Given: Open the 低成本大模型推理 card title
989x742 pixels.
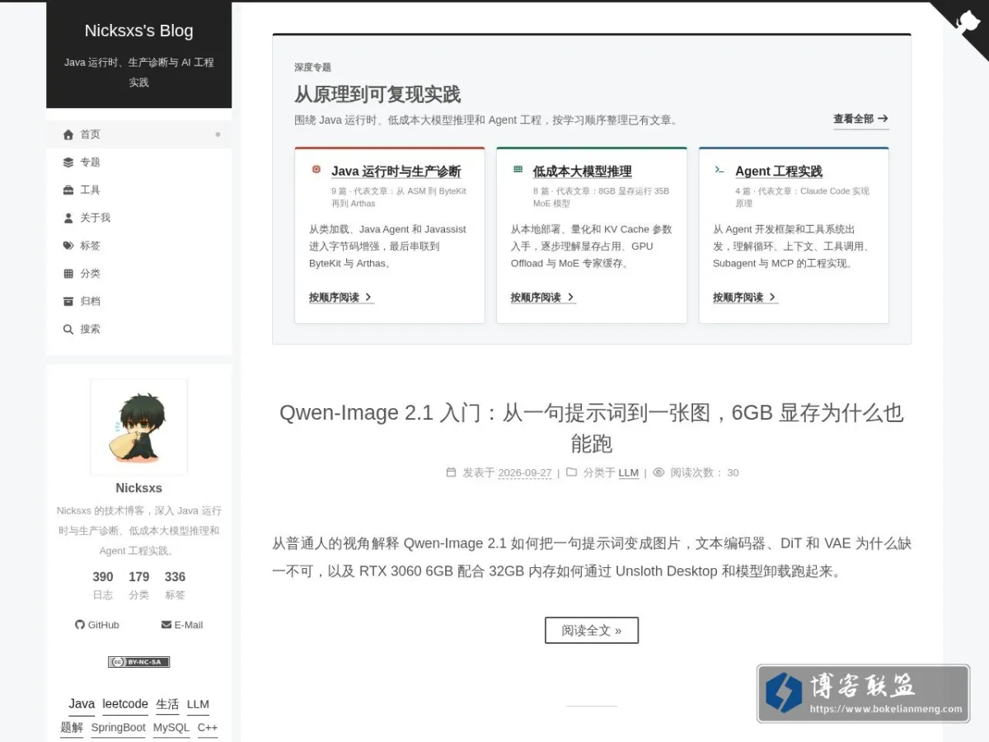Looking at the screenshot, I should click(582, 171).
